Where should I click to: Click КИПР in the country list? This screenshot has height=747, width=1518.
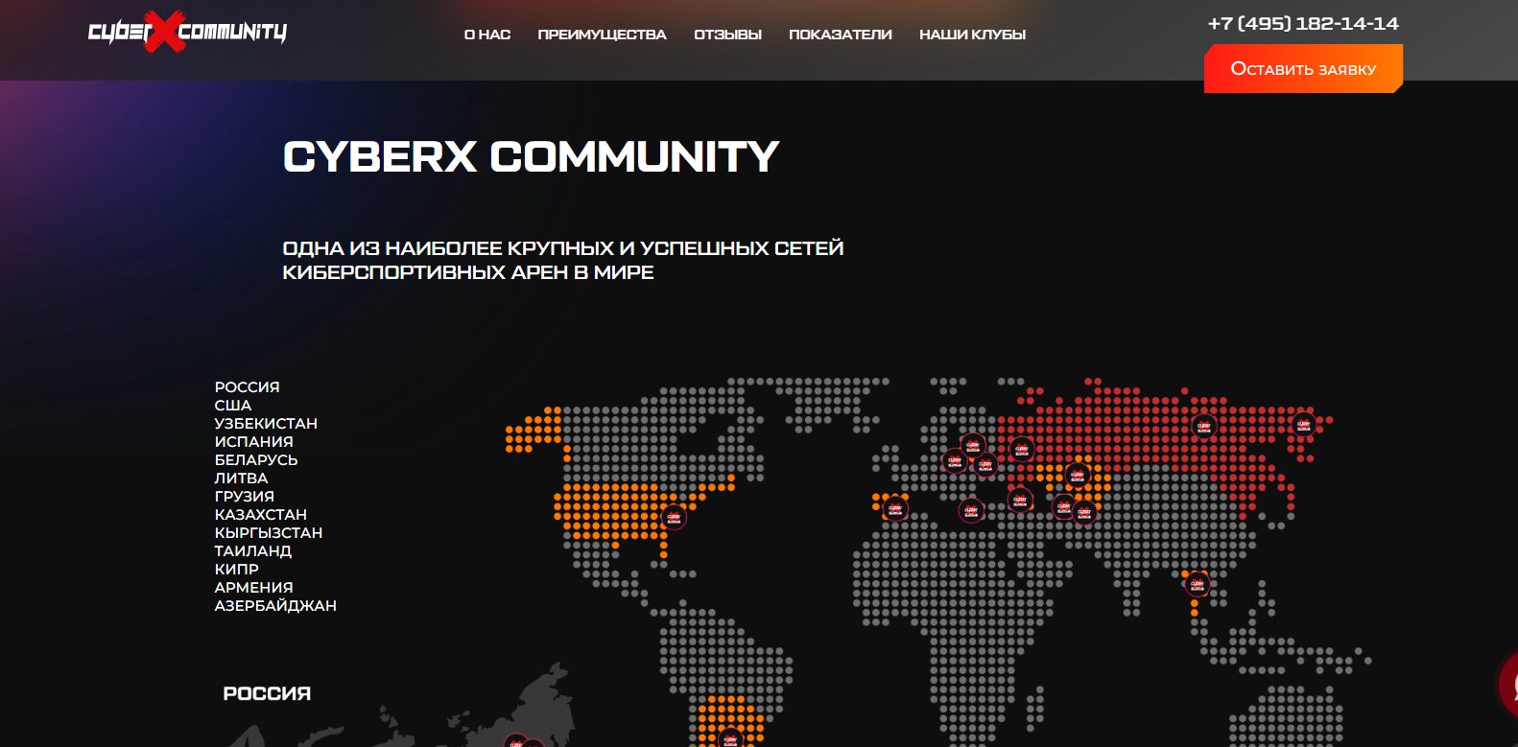click(x=237, y=570)
